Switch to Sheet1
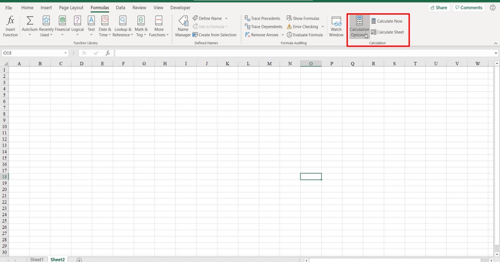The image size is (500, 262). coord(37,259)
